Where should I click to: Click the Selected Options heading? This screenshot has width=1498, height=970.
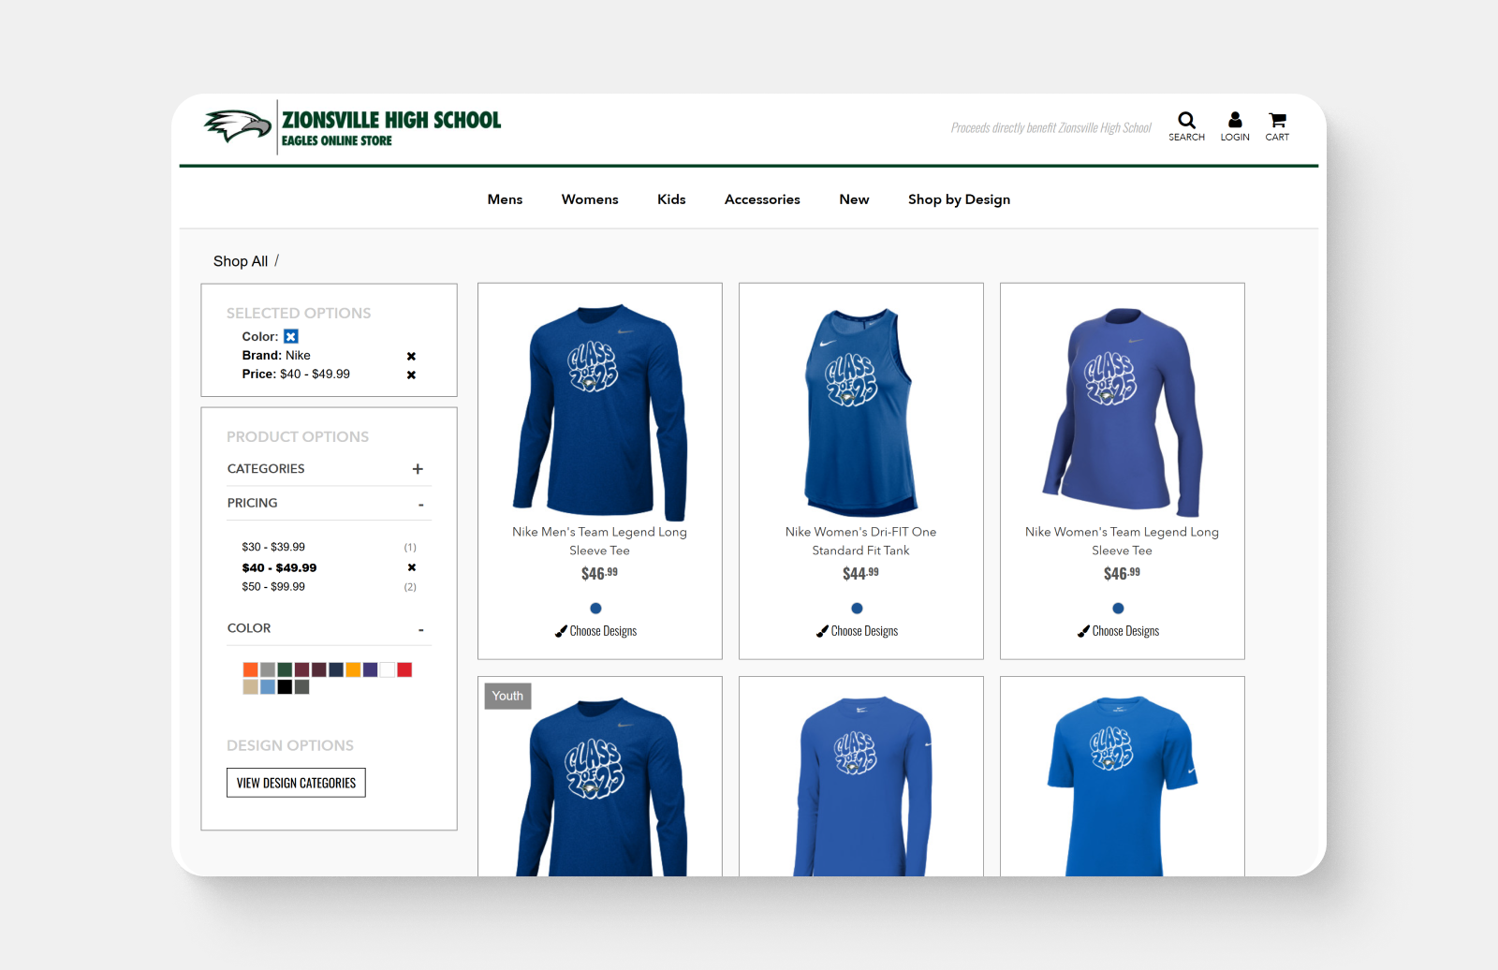point(299,314)
